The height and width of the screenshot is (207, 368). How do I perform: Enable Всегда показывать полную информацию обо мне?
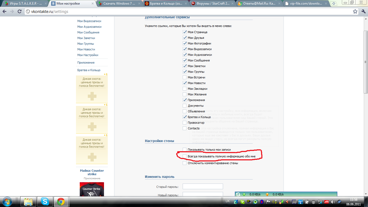[x=185, y=156]
